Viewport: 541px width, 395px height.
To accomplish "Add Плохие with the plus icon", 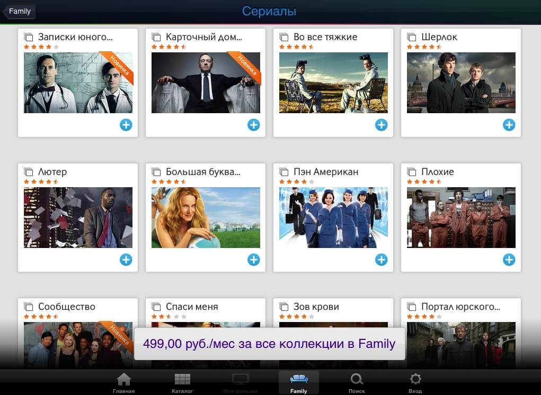I will pos(509,260).
